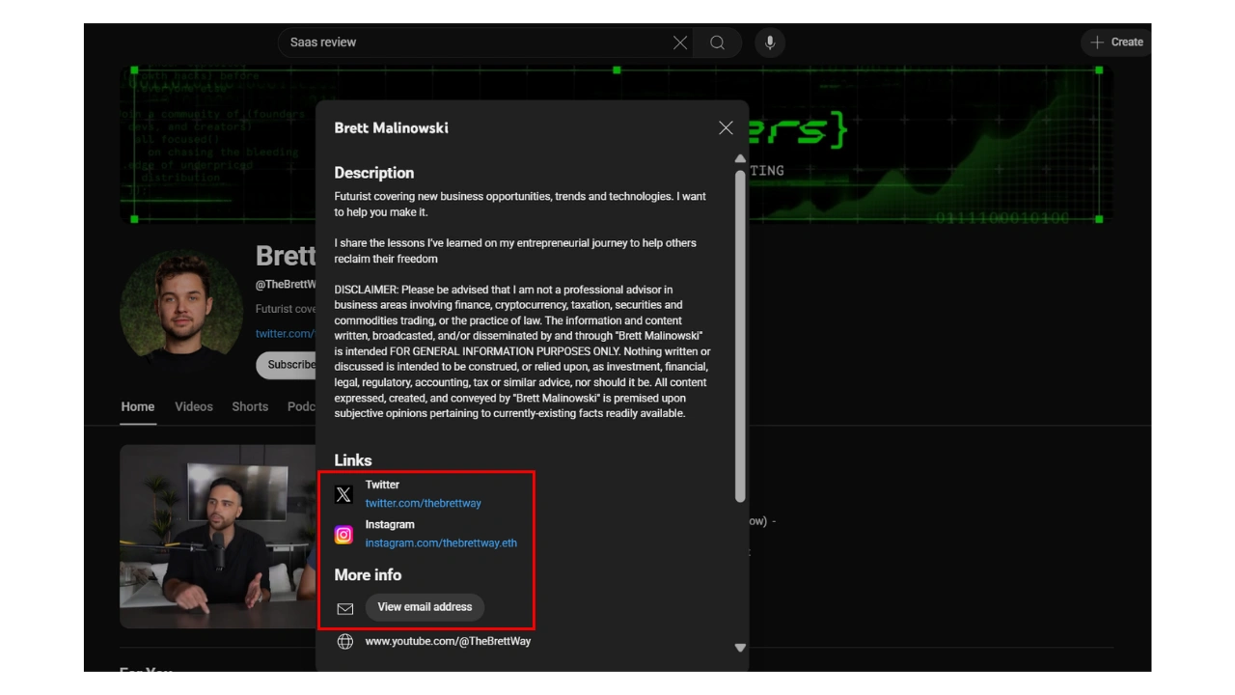
Task: Click the envelope email icon
Action: click(344, 609)
